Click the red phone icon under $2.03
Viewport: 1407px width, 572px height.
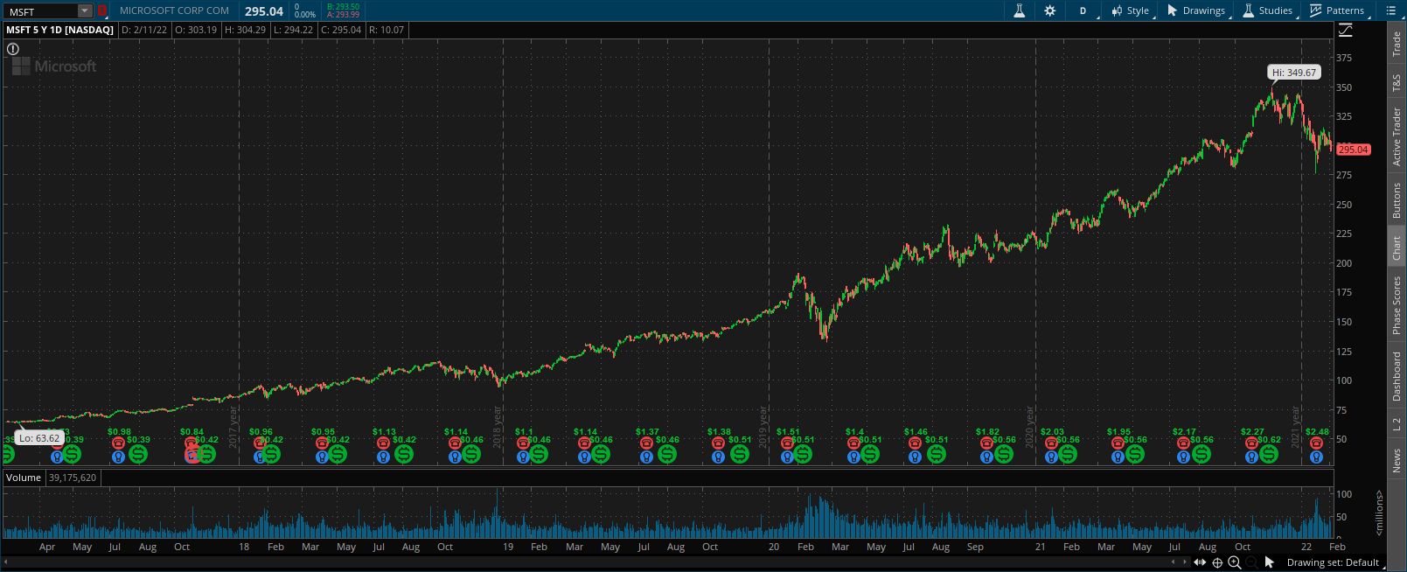click(1051, 443)
